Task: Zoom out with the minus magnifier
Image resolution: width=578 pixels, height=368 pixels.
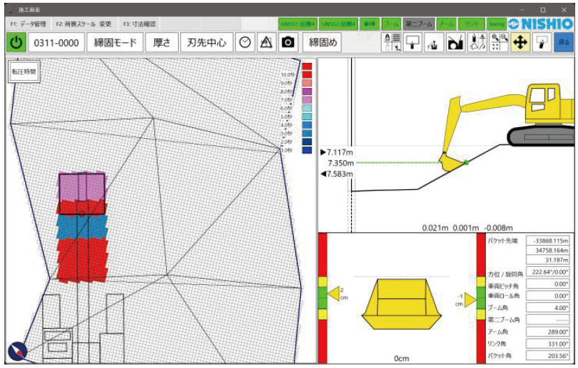Action: coord(503,38)
